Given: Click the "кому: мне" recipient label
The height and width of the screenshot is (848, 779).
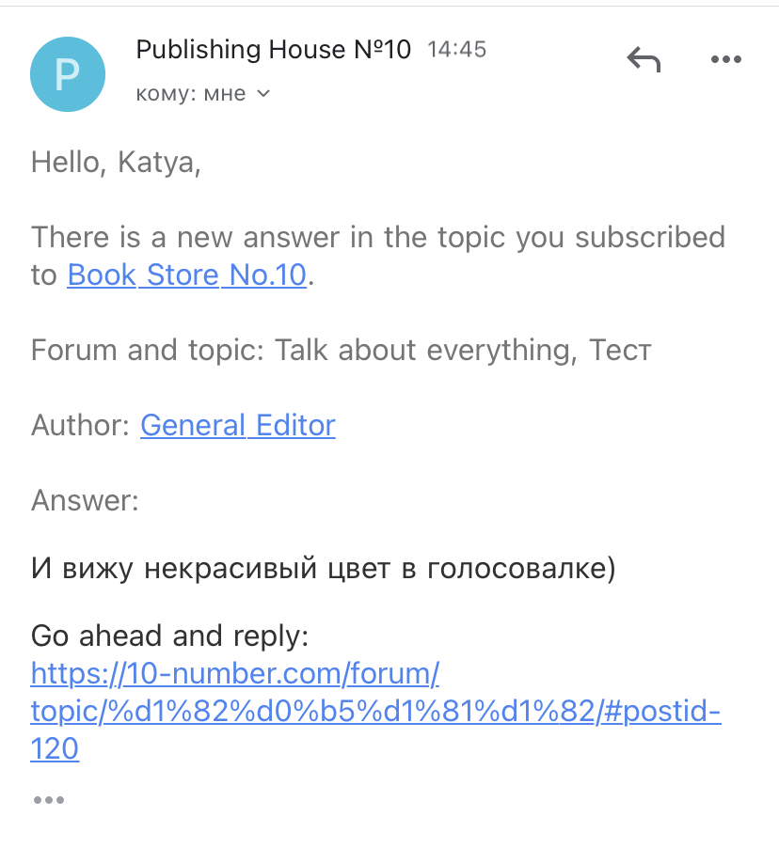Looking at the screenshot, I should (190, 94).
